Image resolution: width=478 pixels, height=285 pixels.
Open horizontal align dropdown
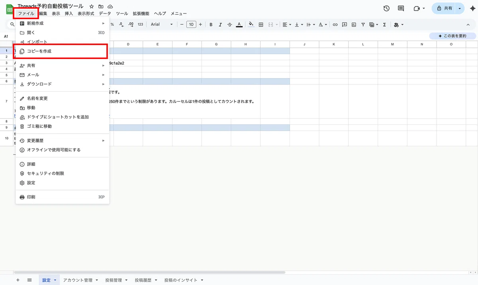[287, 24]
